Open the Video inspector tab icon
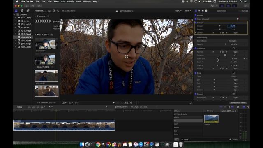This screenshot has width=263, height=148. 196,11
